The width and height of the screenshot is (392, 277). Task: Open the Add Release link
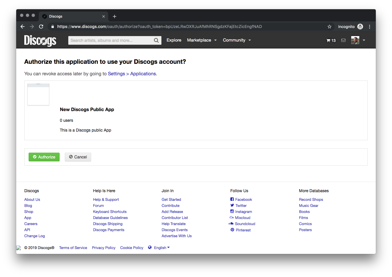[172, 212]
